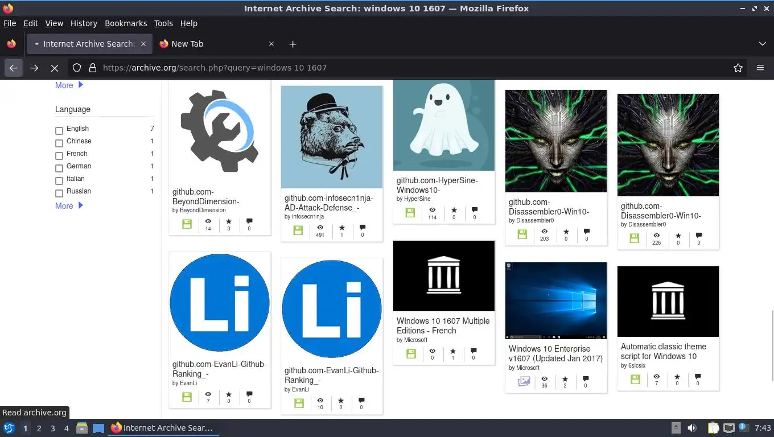The width and height of the screenshot is (774, 437).
Task: Open the Tools menu
Action: [163, 23]
